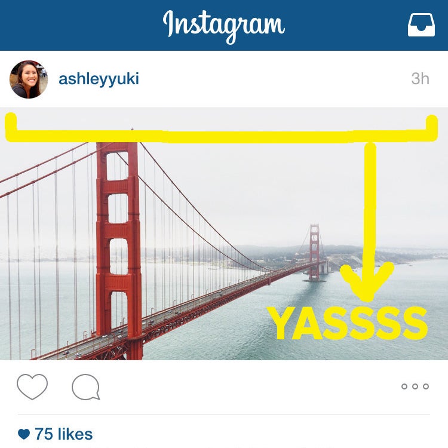
Task: Click the yellow downward arrowhead on photo
Action: pos(367,282)
